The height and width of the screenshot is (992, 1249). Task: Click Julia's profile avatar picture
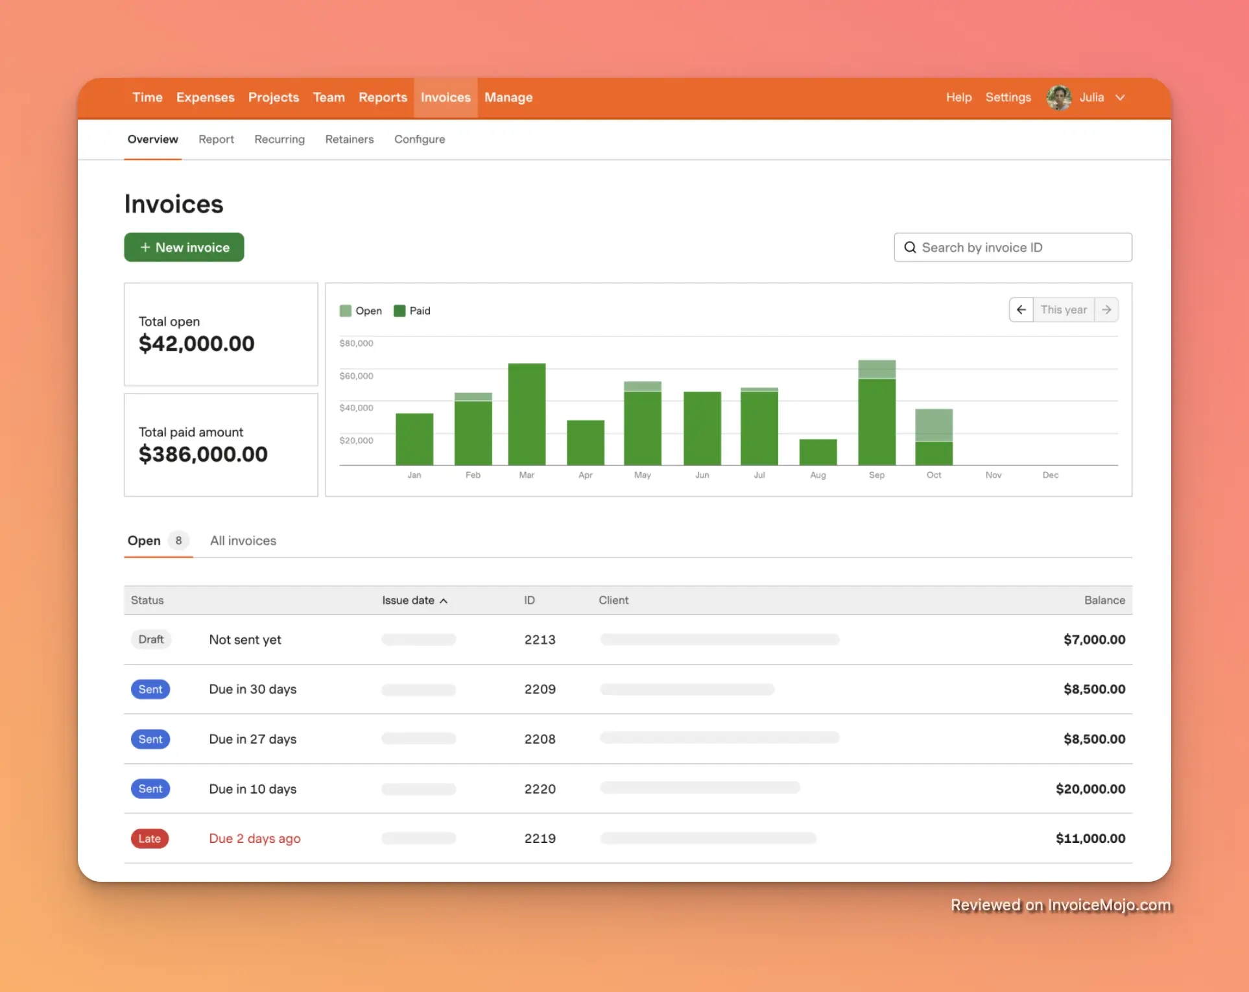[x=1058, y=98]
